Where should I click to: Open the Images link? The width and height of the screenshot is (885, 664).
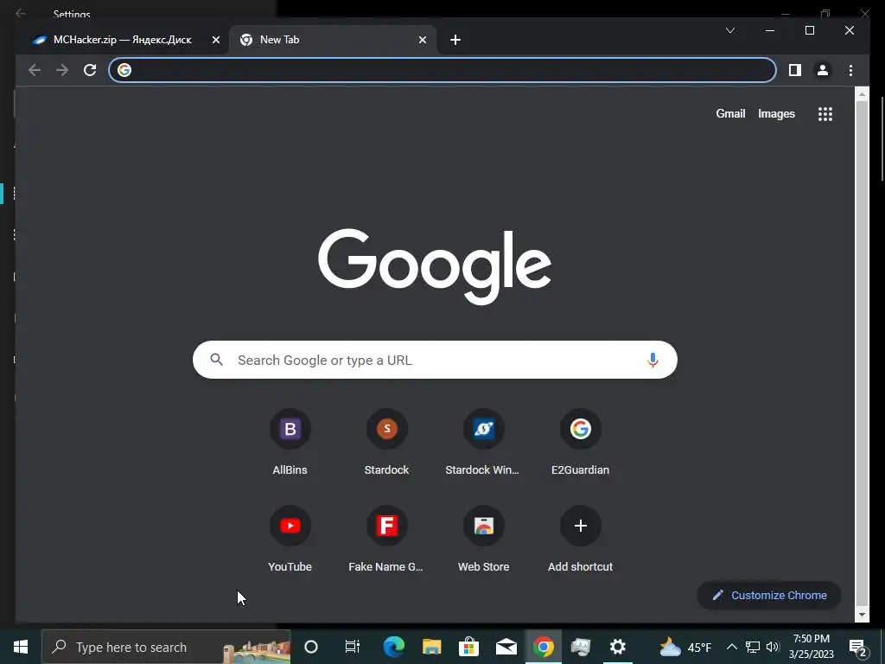776,113
